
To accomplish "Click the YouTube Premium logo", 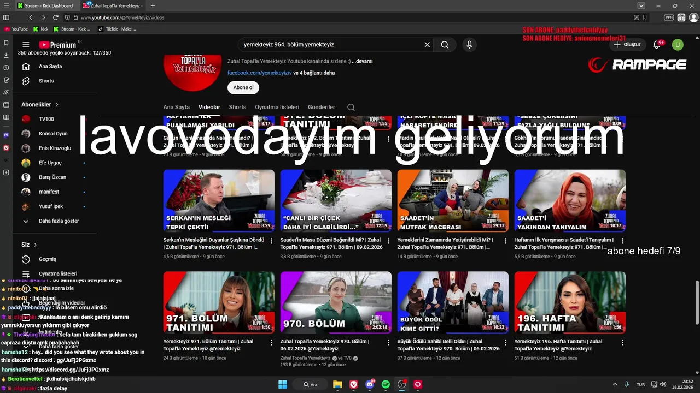I will [57, 45].
